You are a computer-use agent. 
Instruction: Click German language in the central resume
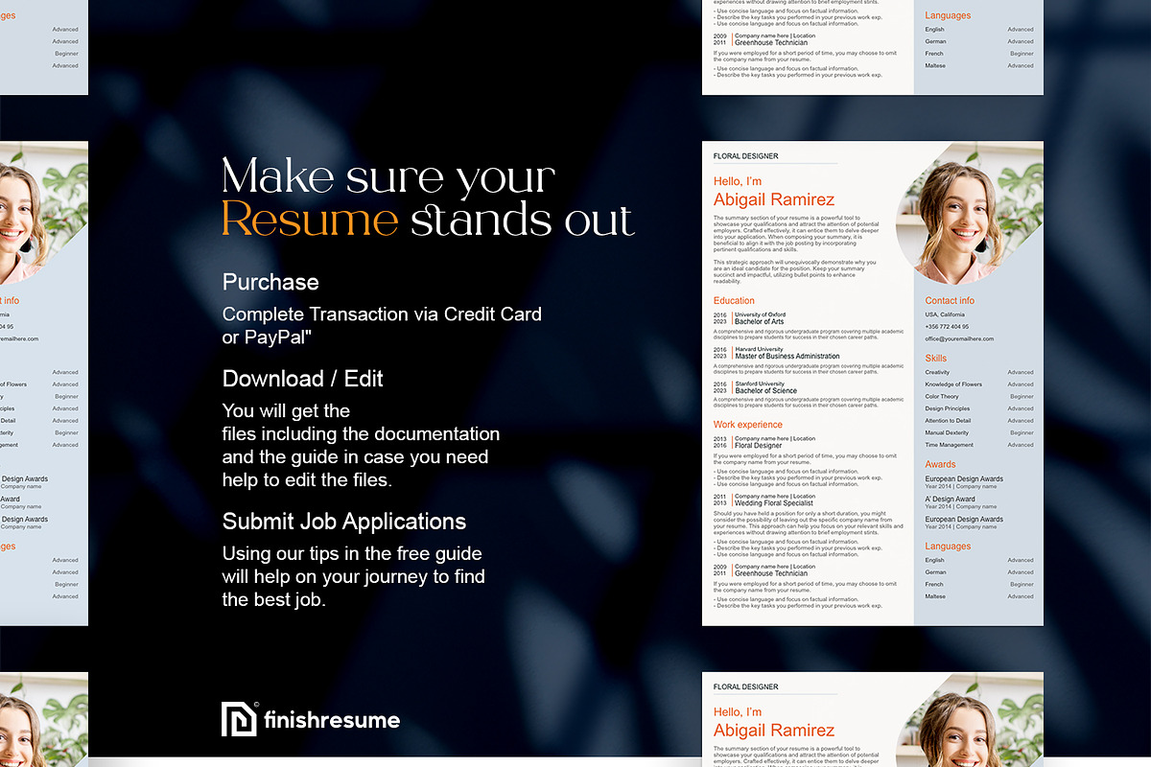pos(935,572)
